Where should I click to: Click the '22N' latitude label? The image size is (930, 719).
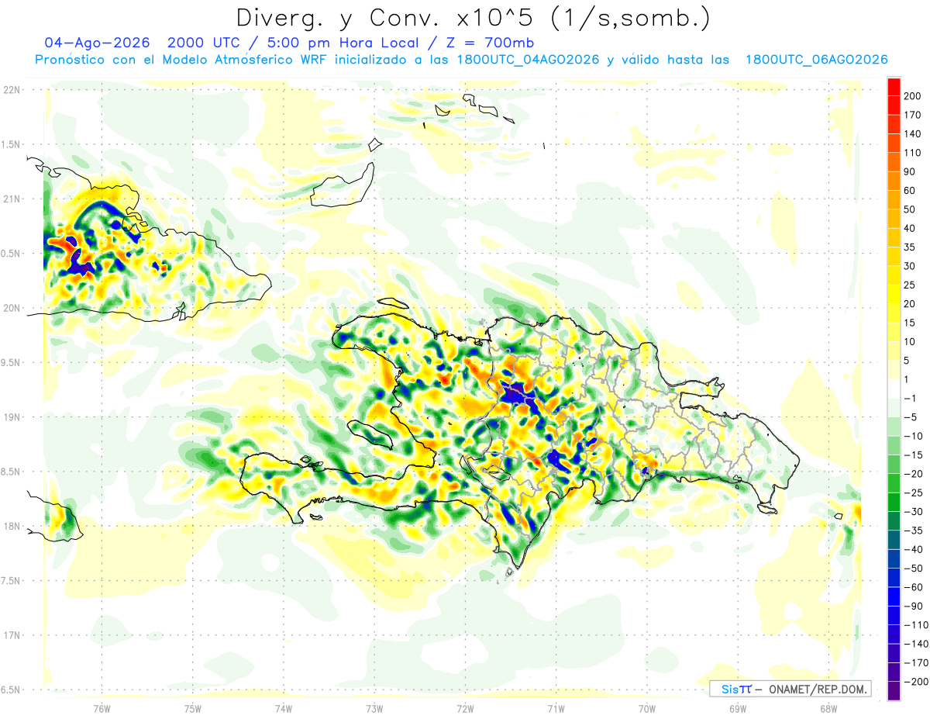pos(12,90)
